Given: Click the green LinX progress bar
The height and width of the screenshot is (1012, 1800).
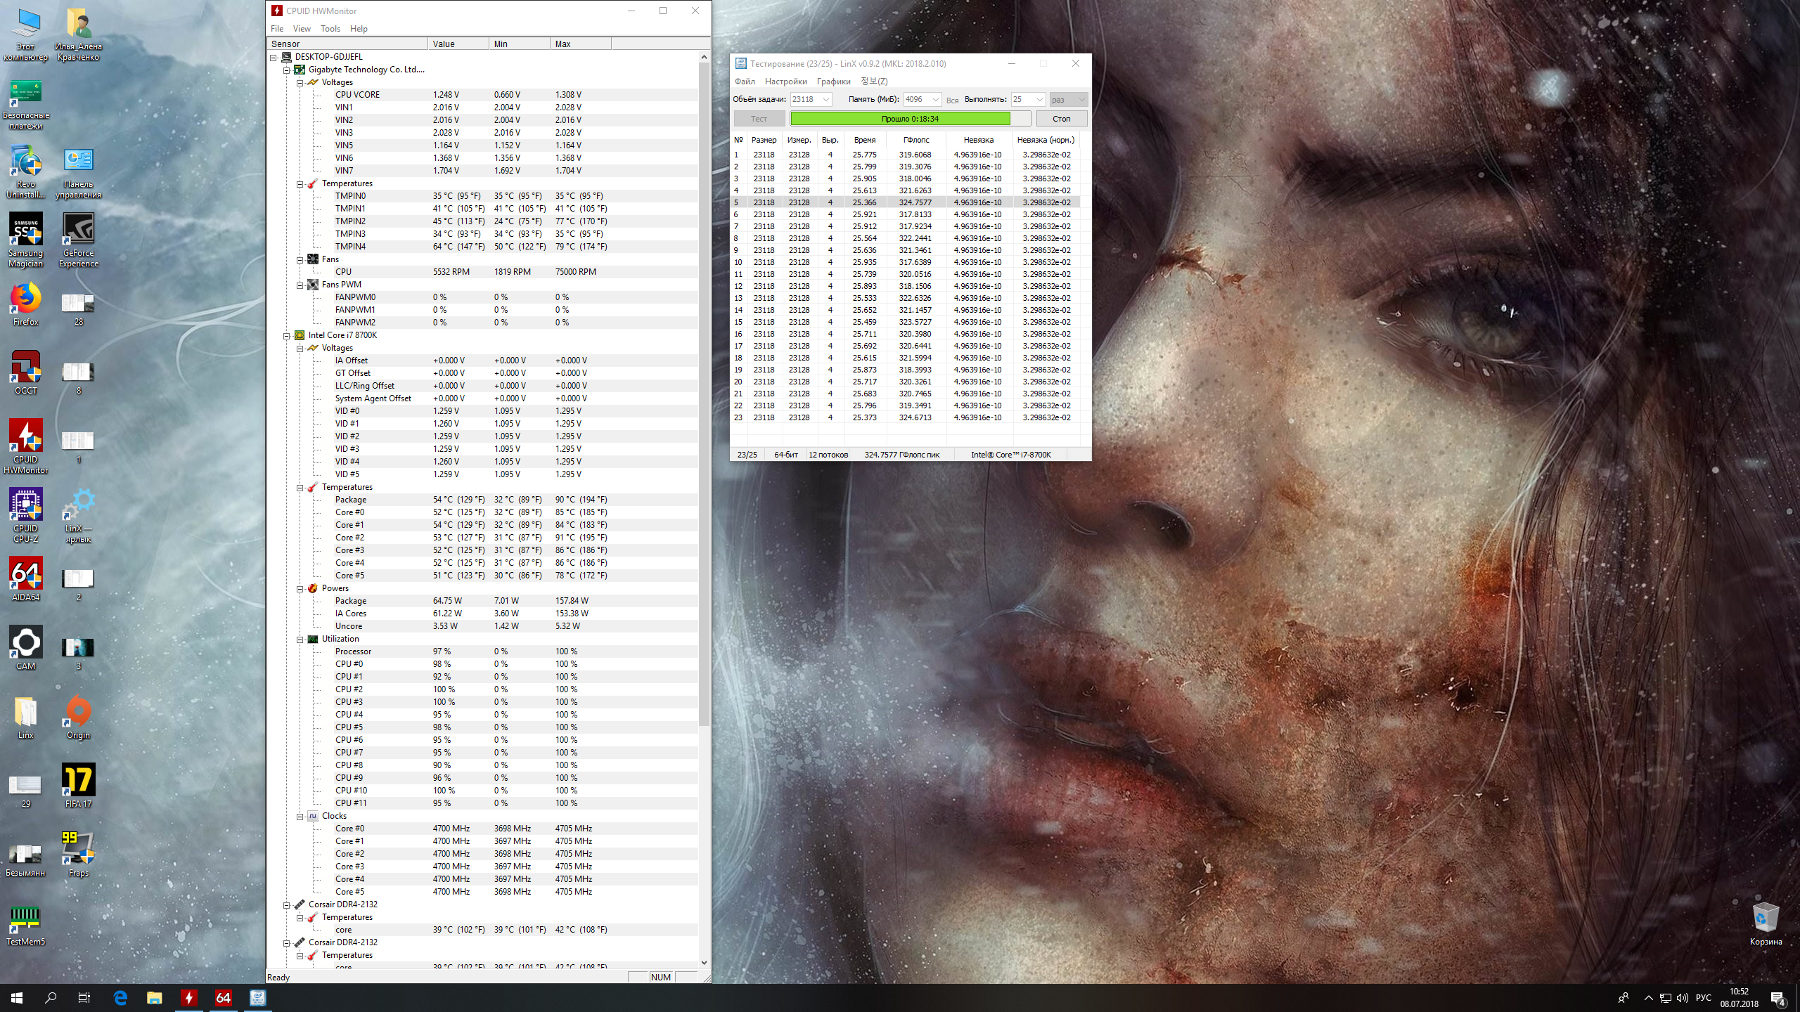Looking at the screenshot, I should click(x=900, y=119).
